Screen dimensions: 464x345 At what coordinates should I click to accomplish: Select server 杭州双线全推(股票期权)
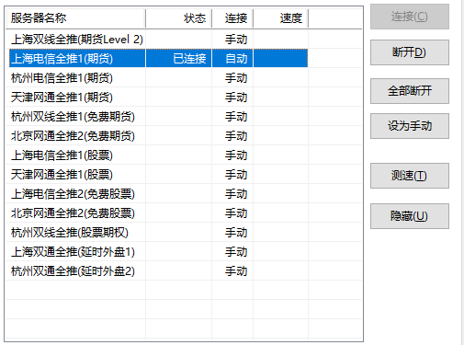(x=70, y=233)
